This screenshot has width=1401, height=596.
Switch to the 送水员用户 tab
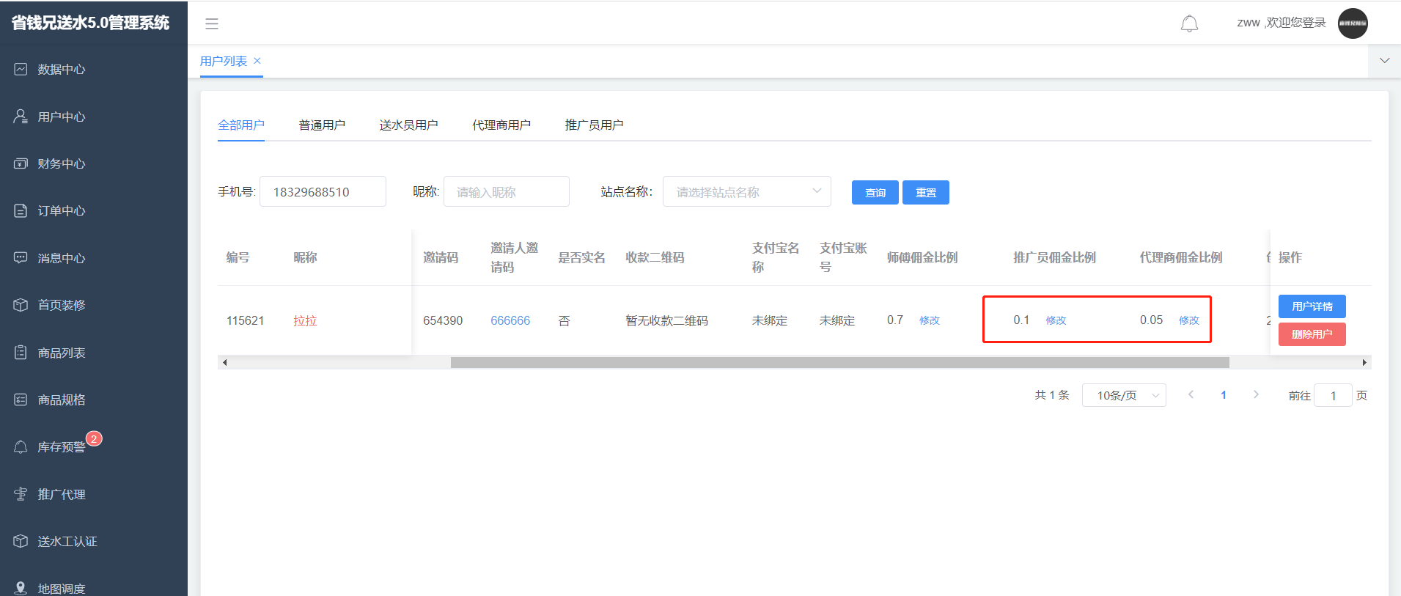408,125
